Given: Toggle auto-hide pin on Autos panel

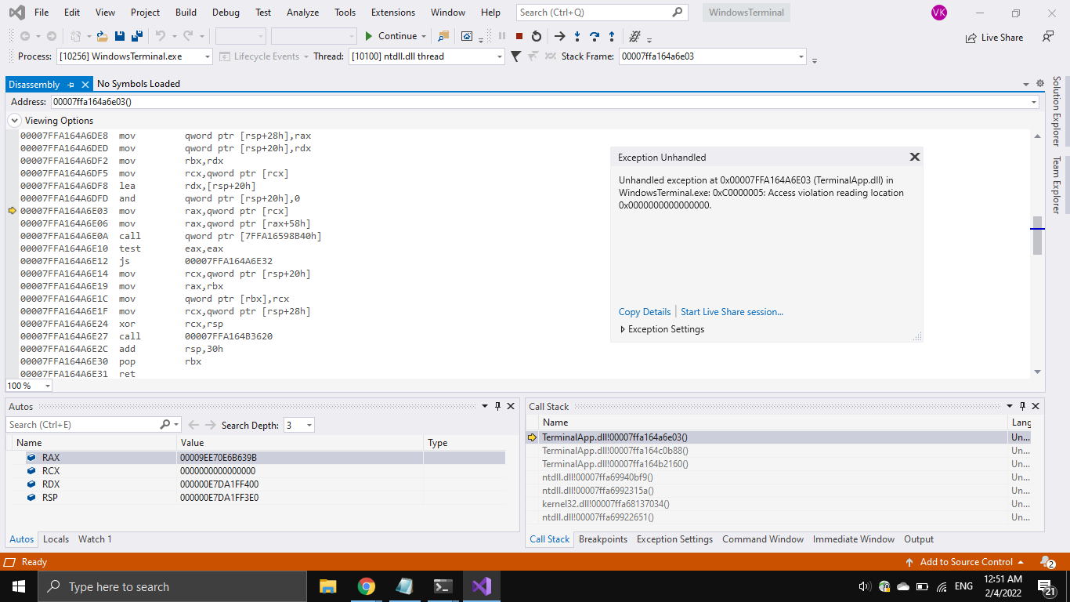Looking at the screenshot, I should 497,406.
